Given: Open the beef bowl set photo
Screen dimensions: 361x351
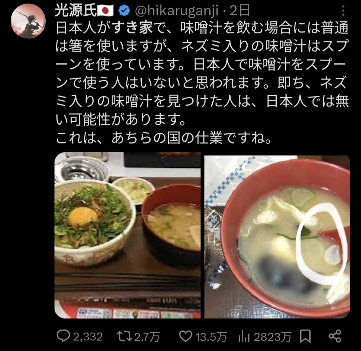Looking at the screenshot, I should click(128, 235).
